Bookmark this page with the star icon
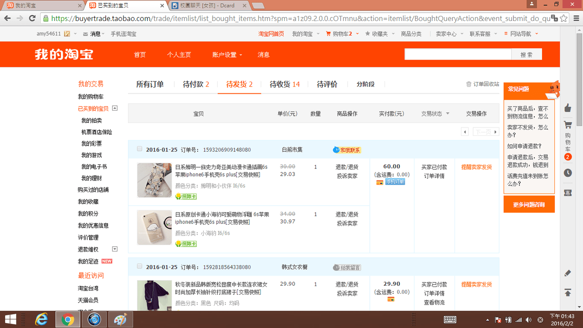583x328 pixels. coord(564,18)
